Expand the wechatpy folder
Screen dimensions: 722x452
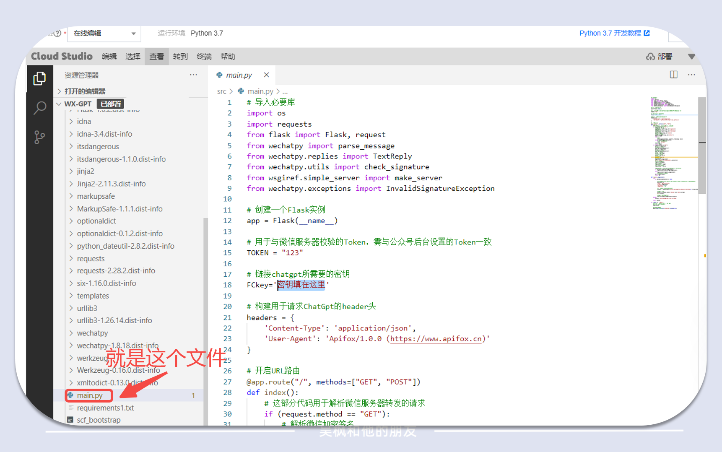[x=92, y=333]
